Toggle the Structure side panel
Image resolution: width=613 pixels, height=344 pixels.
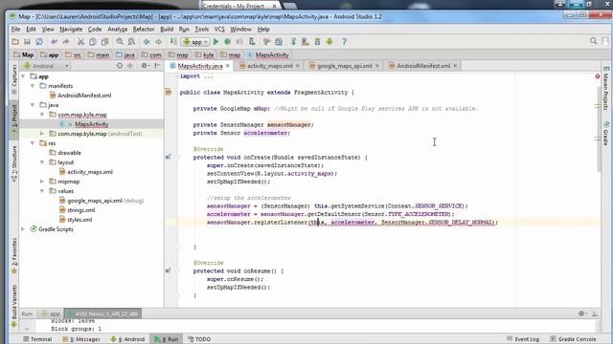14,163
